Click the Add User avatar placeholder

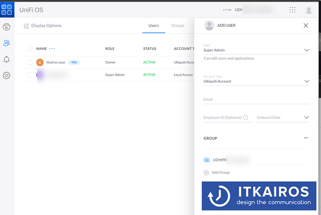pyautogui.click(x=209, y=25)
